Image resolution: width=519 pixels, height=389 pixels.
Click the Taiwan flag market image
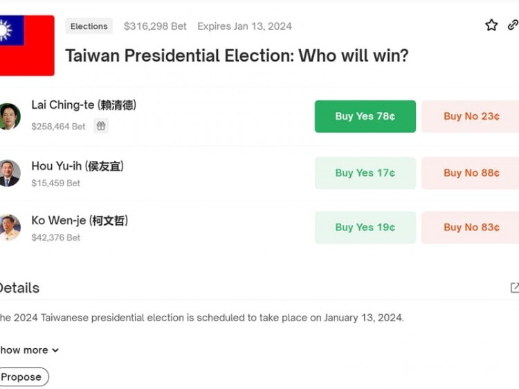tap(27, 46)
